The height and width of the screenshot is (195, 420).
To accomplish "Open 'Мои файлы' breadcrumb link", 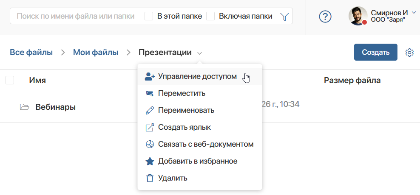I will pyautogui.click(x=96, y=53).
